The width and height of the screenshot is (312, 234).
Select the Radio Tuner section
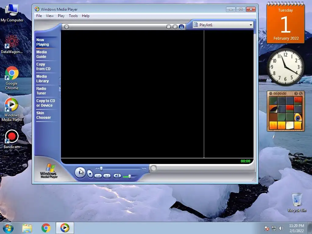tap(41, 91)
